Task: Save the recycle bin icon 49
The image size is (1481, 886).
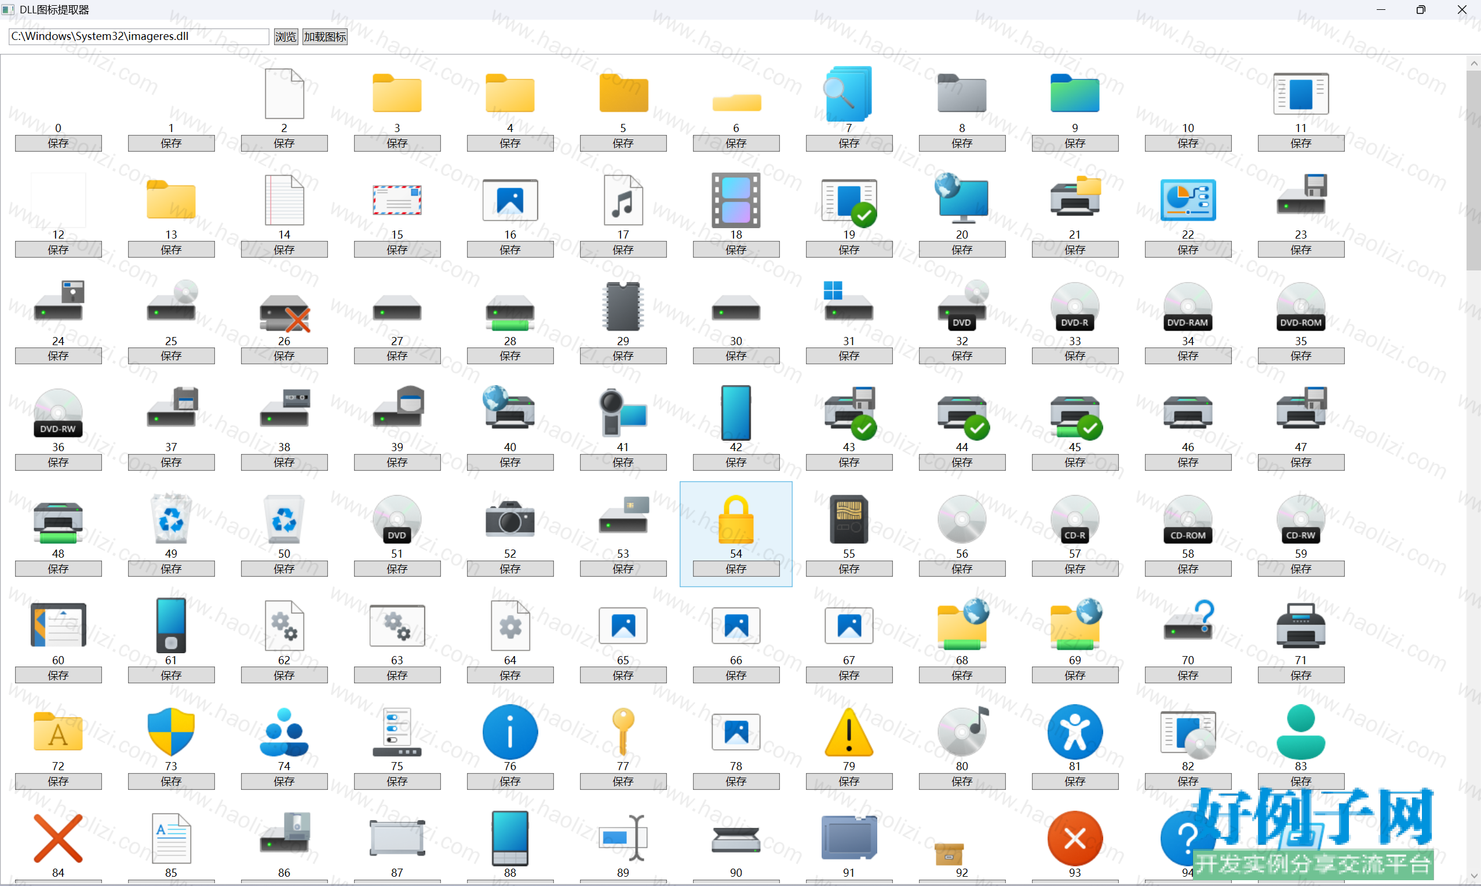Action: (x=171, y=569)
